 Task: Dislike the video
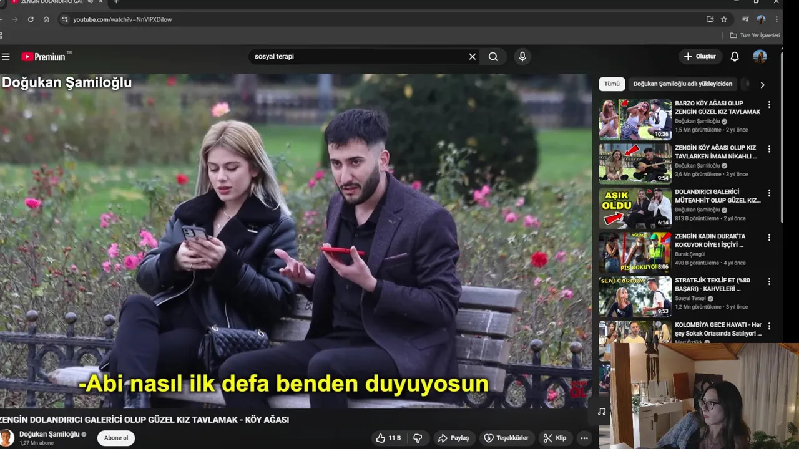[x=418, y=438]
